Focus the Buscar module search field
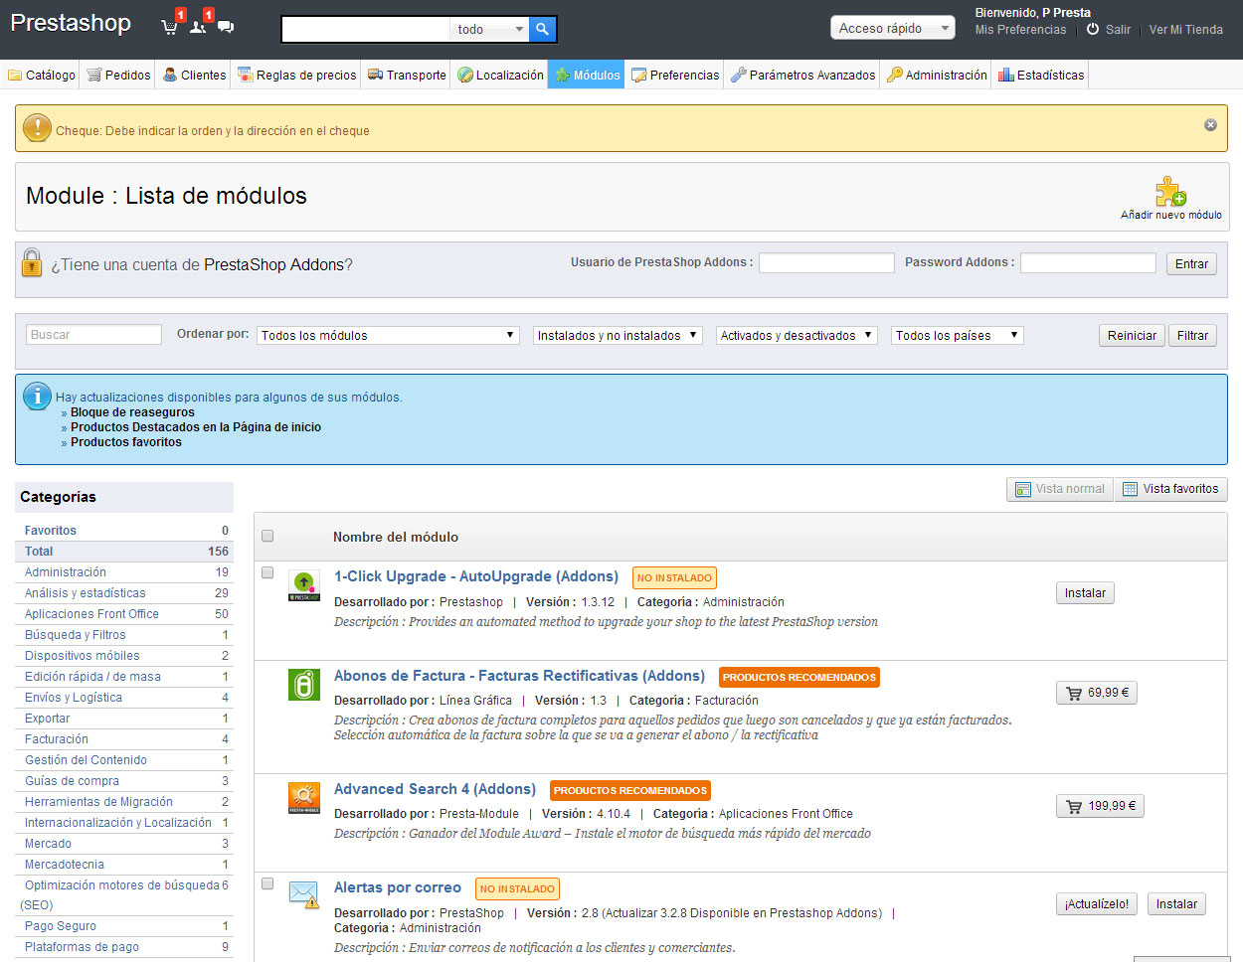This screenshot has width=1243, height=962. (x=93, y=334)
